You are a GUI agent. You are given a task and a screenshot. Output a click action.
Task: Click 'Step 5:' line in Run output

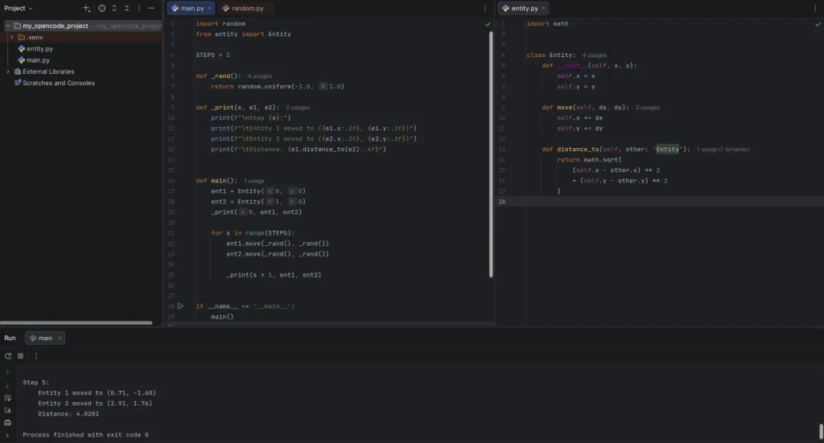point(35,382)
